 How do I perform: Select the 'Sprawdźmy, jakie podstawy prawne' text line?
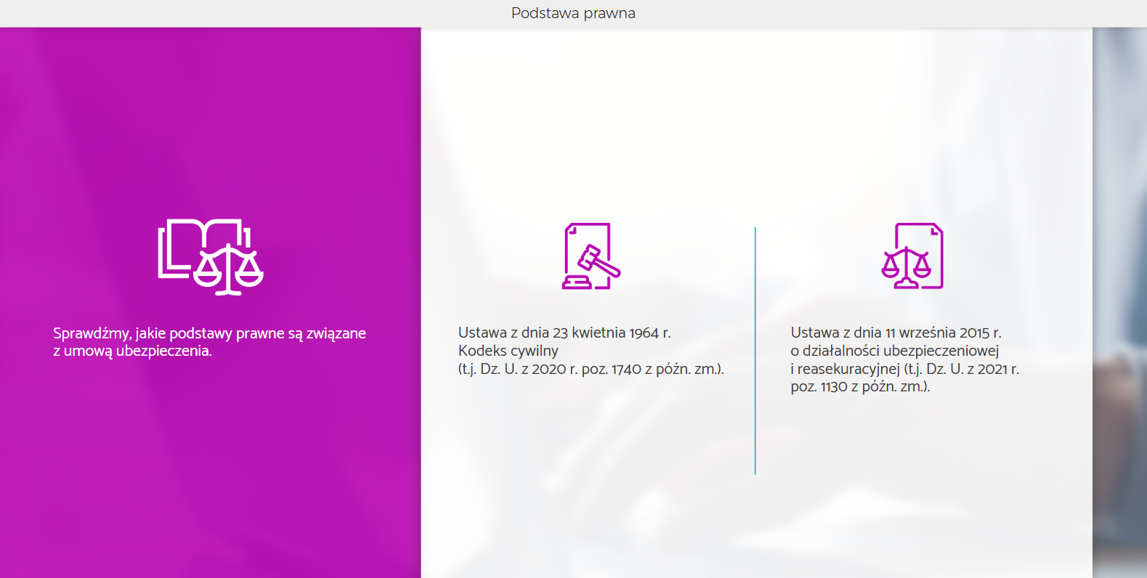click(x=209, y=333)
